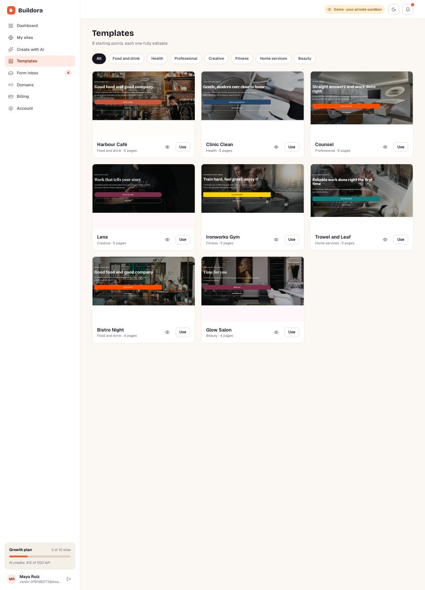Open the Harbour Café preview thumbnail
The height and width of the screenshot is (590, 425).
point(143,104)
